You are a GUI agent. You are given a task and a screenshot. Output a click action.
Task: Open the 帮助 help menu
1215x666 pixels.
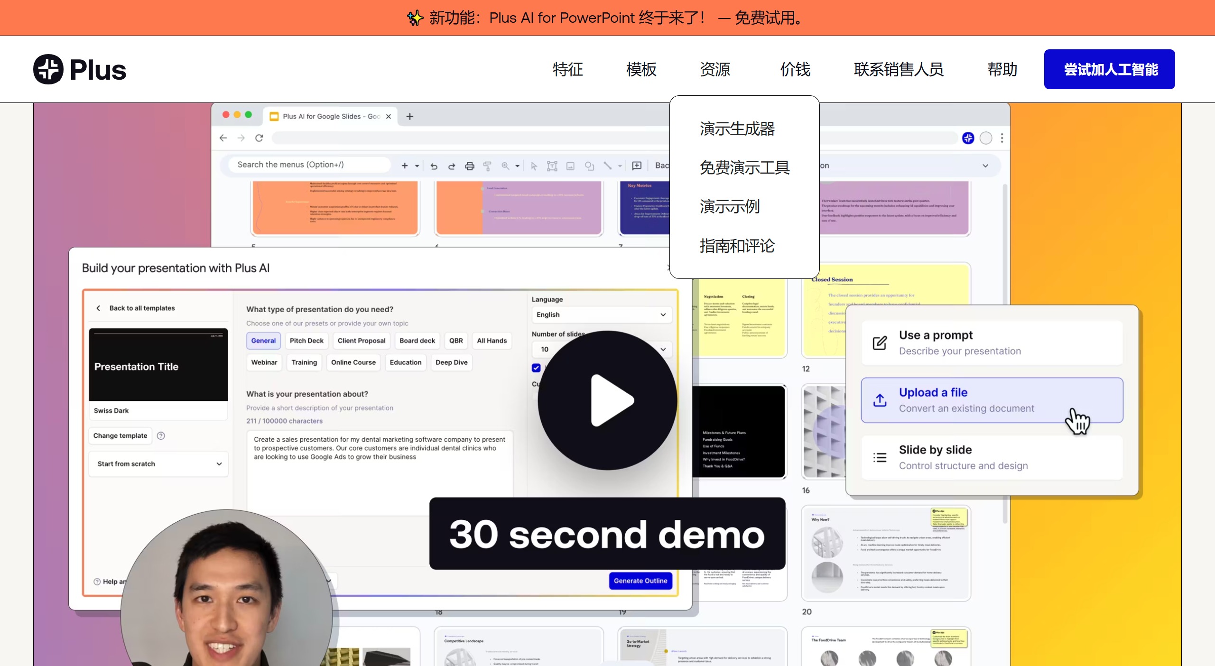pyautogui.click(x=1002, y=69)
